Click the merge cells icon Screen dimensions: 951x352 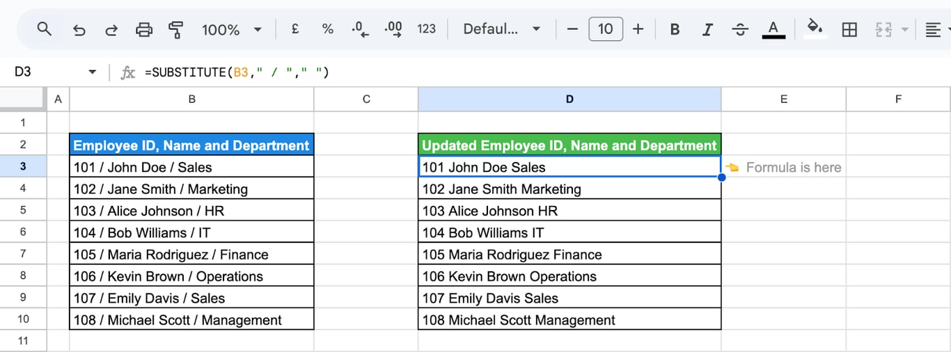(883, 29)
